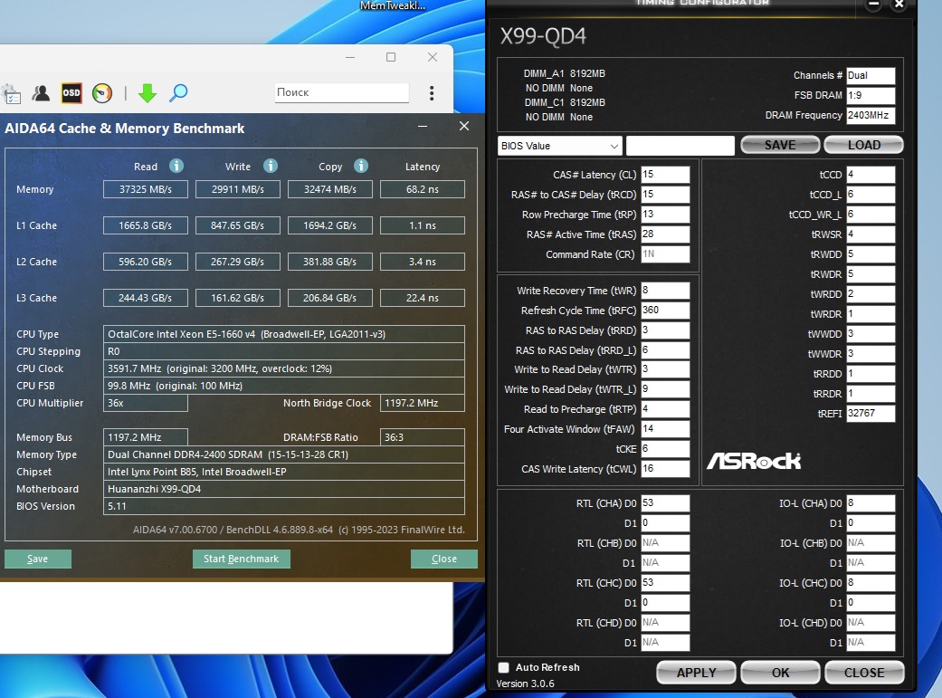
Task: Click the tWWDD value field
Action: pos(871,334)
